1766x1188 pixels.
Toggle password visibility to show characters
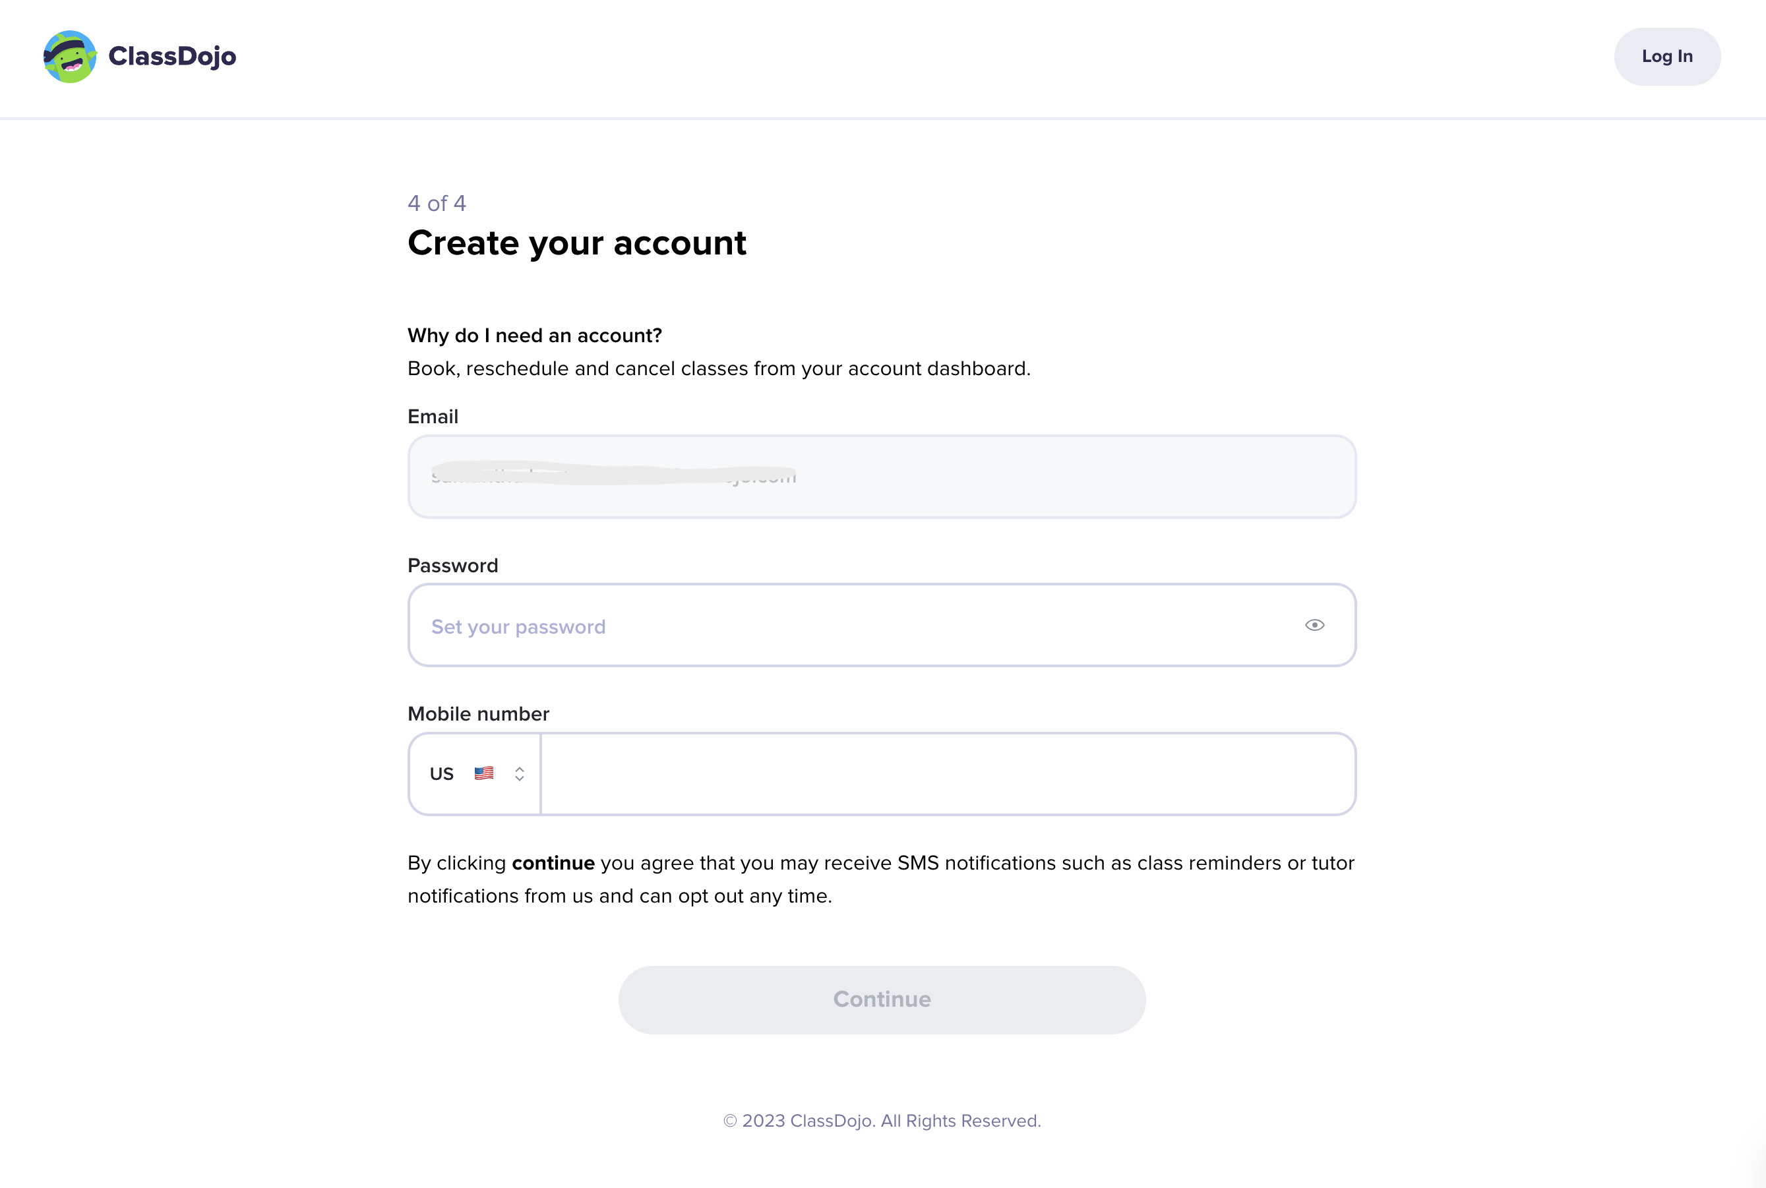point(1314,624)
